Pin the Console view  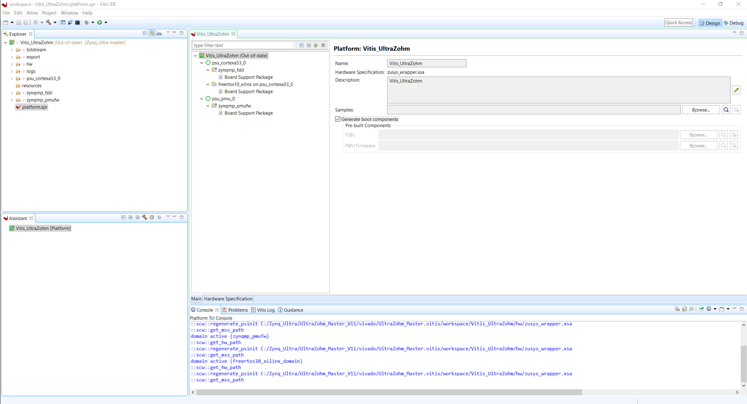[701, 309]
